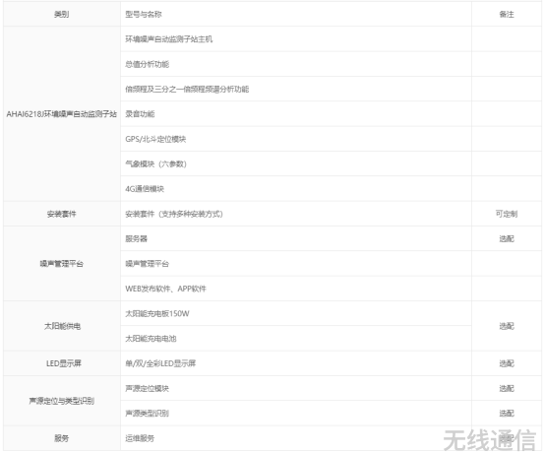
Task: Select the 4G通信模块 cell
Action: coord(296,188)
